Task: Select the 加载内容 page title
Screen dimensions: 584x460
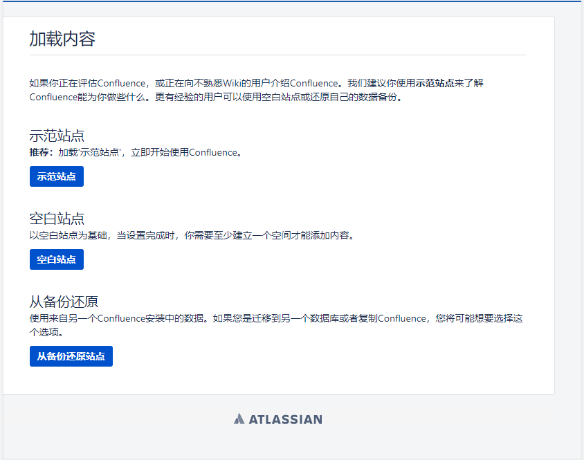Action: pyautogui.click(x=62, y=39)
